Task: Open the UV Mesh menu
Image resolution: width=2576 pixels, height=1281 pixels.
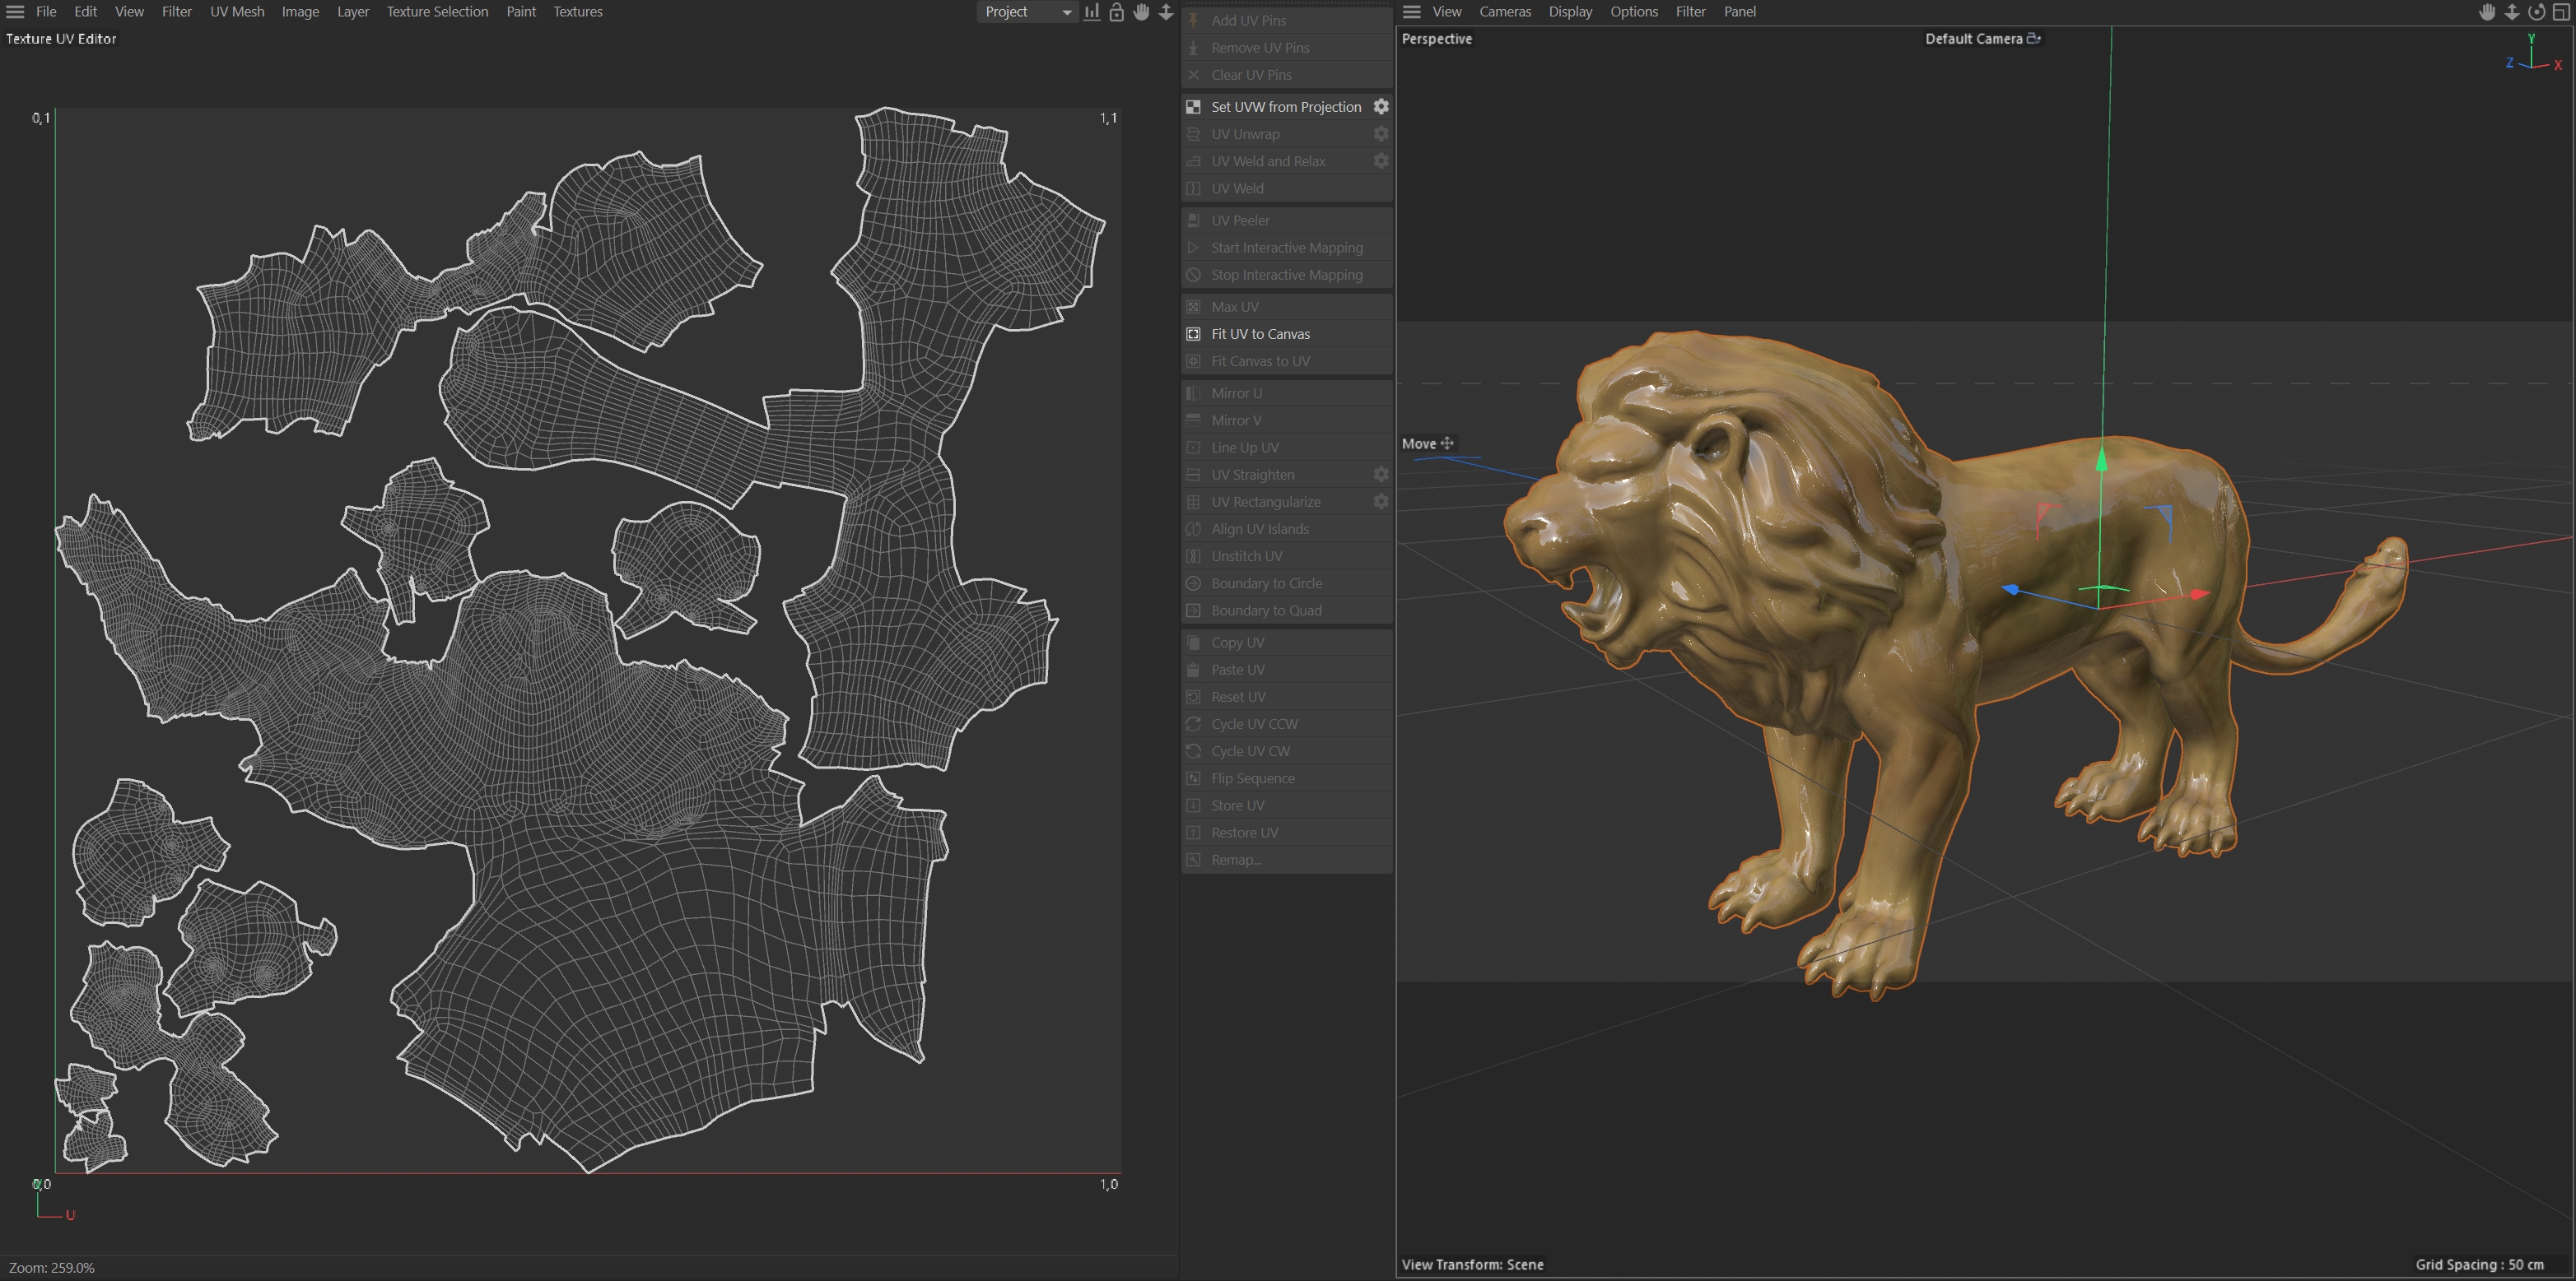Action: tap(237, 12)
